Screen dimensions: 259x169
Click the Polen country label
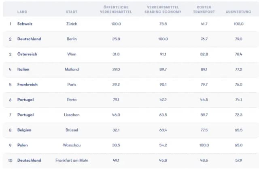(23, 145)
